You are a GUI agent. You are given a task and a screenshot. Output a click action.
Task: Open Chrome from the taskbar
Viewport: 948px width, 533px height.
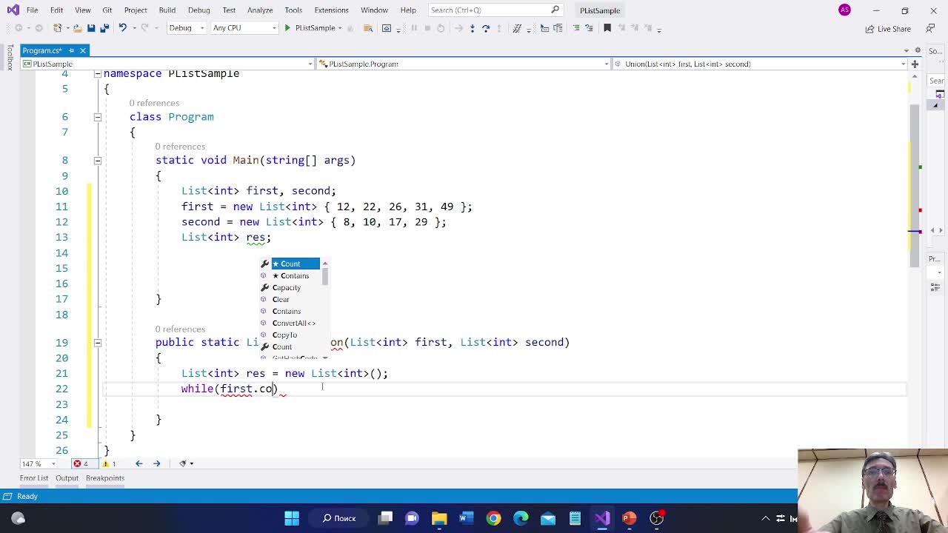493,518
